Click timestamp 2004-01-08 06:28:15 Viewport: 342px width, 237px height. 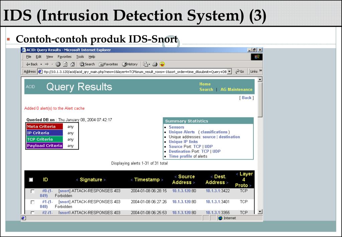149,191
